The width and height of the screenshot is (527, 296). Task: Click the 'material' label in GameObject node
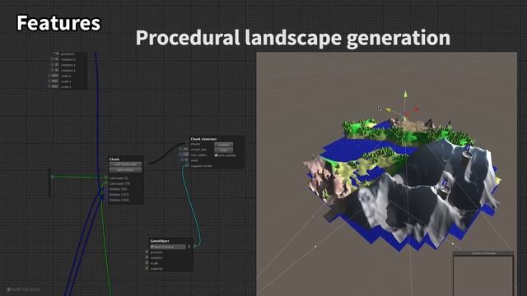click(156, 269)
